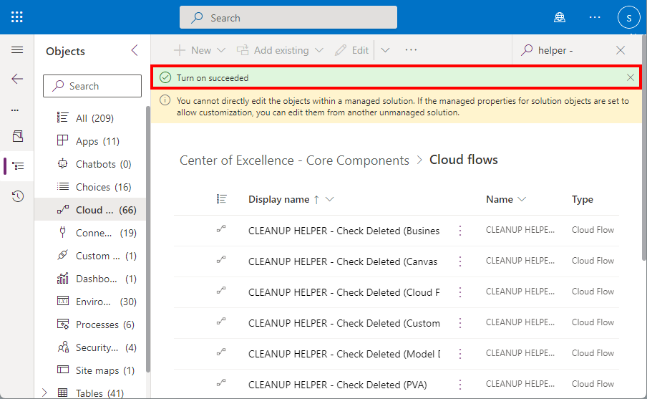Clear the helper search filter
The image size is (647, 399).
(x=621, y=50)
